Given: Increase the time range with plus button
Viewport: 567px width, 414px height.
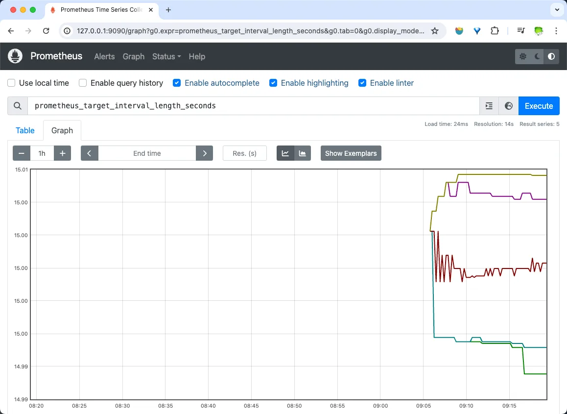Looking at the screenshot, I should [63, 153].
